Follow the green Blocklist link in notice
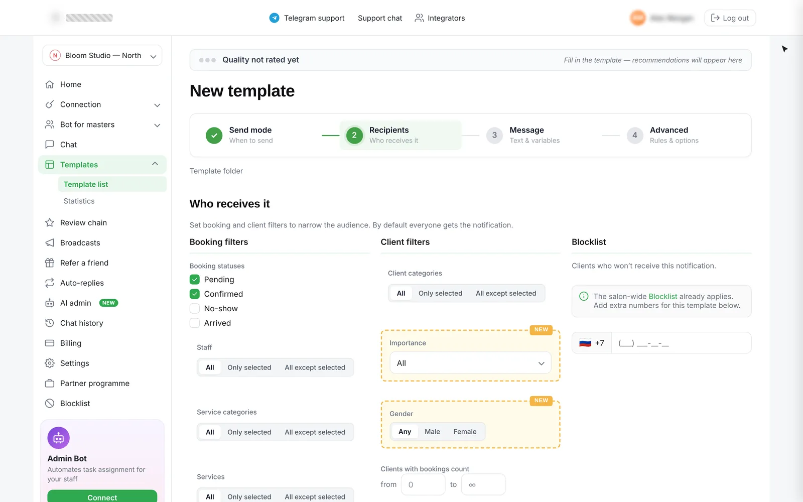The width and height of the screenshot is (803, 502). pos(663,297)
